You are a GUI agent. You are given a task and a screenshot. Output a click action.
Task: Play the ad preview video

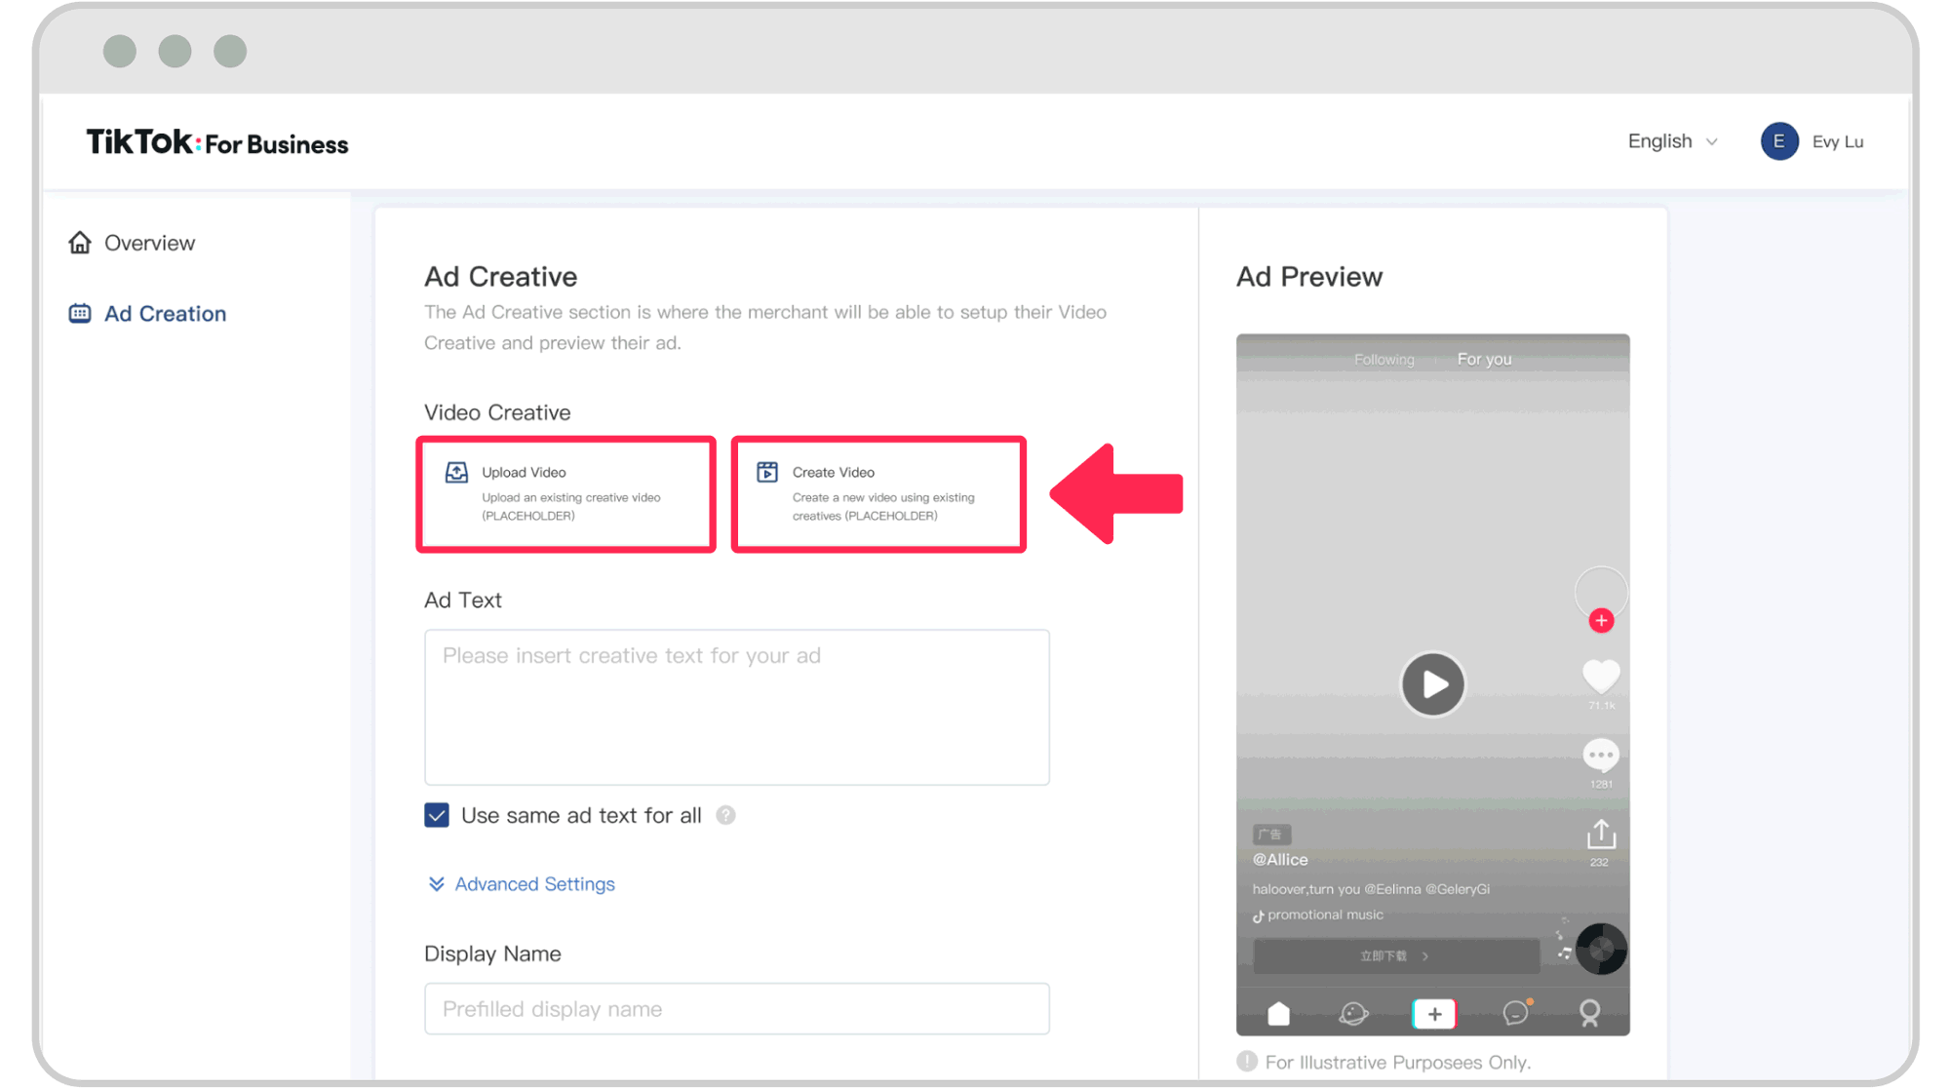point(1432,684)
